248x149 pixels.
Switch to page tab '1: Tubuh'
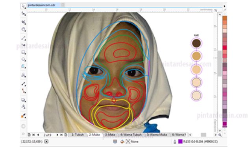(78, 134)
